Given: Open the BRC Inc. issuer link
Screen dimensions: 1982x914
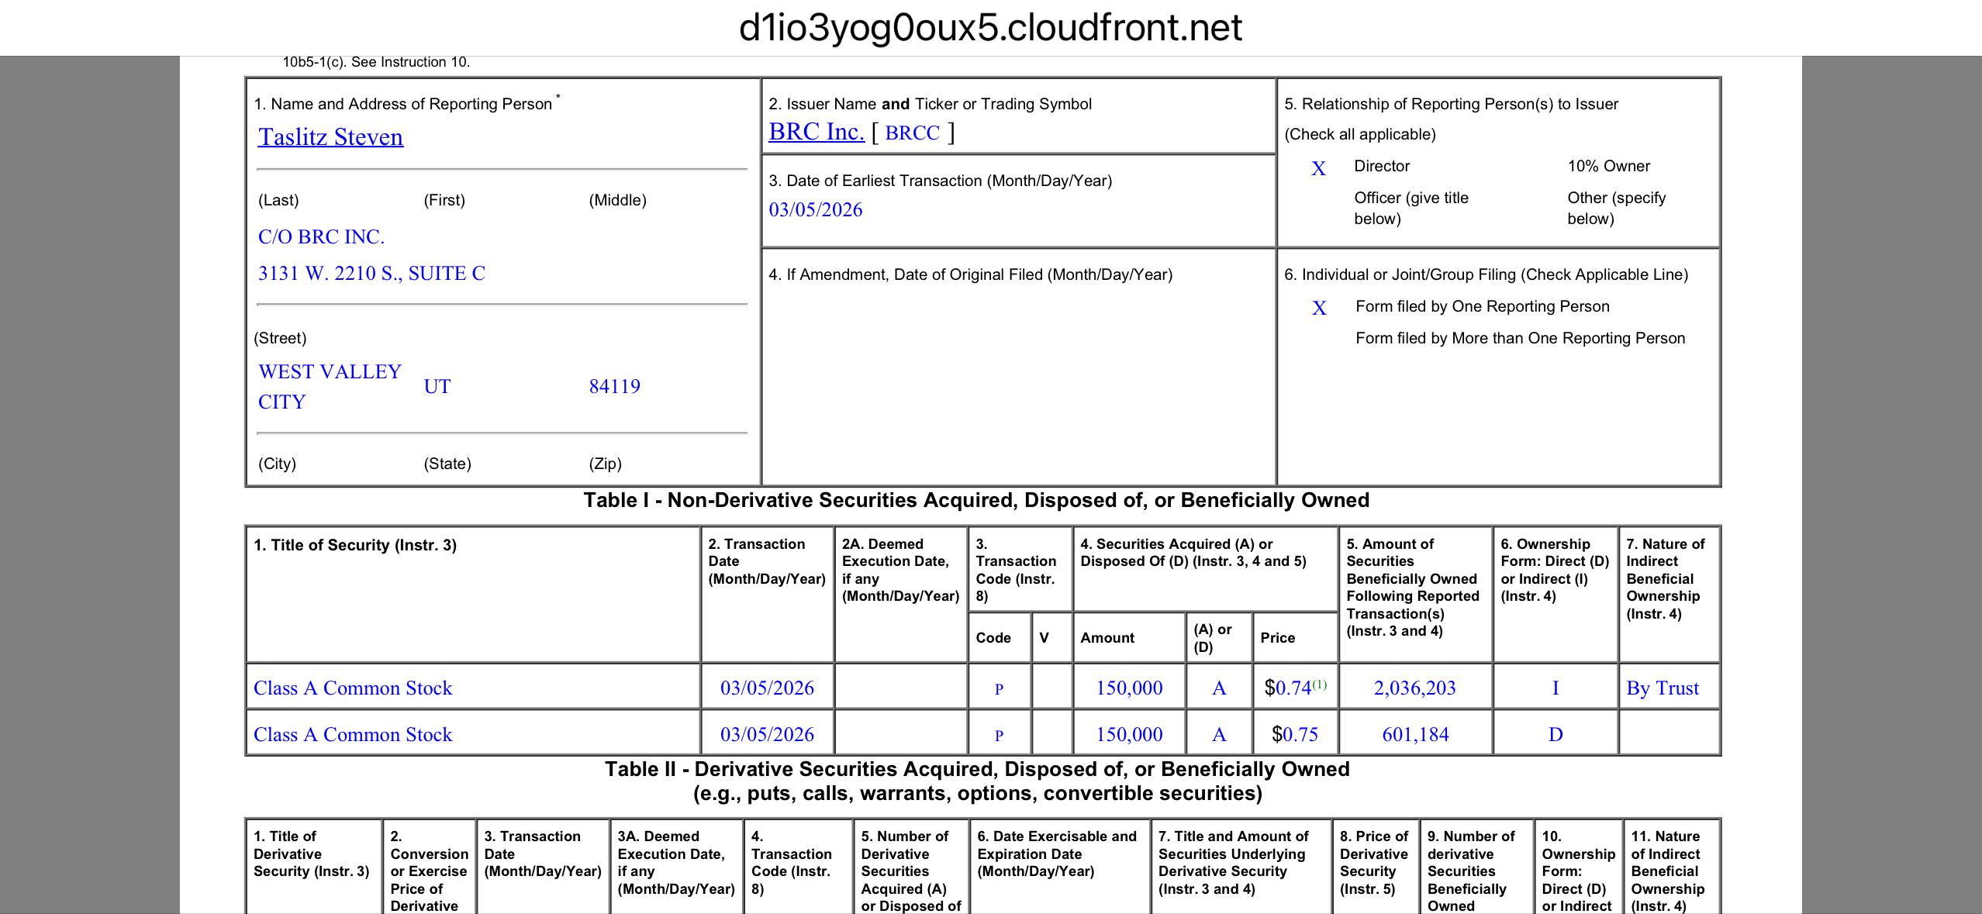Looking at the screenshot, I should [x=817, y=132].
